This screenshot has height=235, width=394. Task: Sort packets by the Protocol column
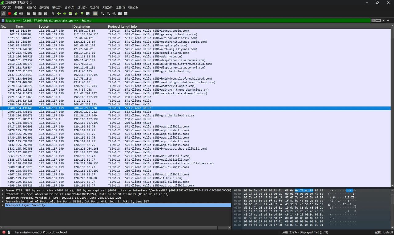[114, 26]
